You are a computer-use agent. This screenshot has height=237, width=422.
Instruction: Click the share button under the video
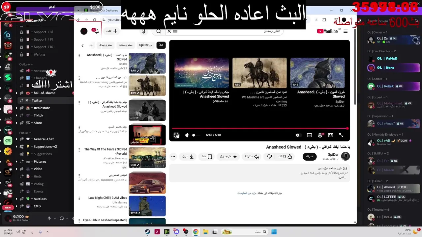(252, 157)
